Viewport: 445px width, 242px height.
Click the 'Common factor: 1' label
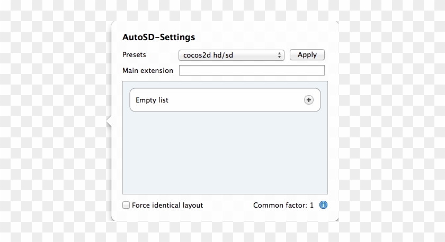tap(283, 205)
